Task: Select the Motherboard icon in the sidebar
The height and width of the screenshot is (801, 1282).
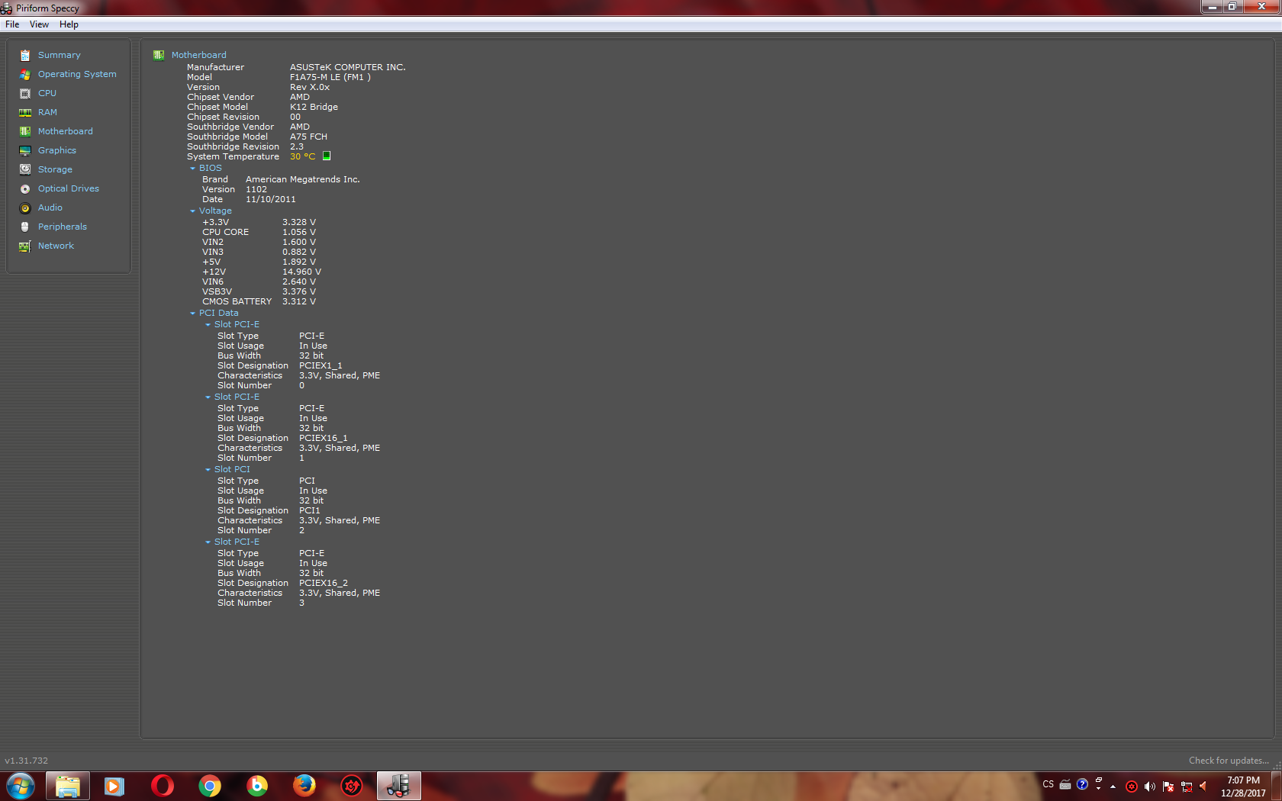Action: [25, 131]
